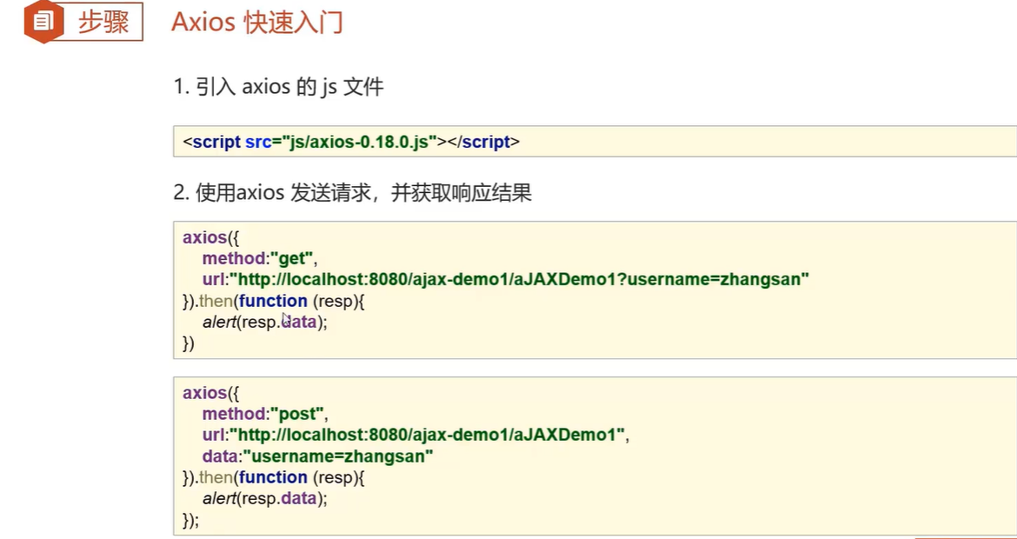The image size is (1017, 539).
Task: Click the method:"post" line
Action: pyautogui.click(x=265, y=414)
